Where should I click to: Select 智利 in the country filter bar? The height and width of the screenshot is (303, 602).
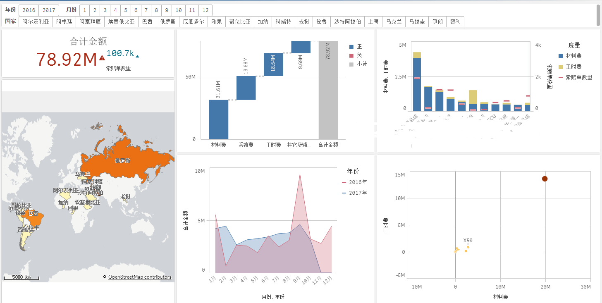(x=455, y=22)
